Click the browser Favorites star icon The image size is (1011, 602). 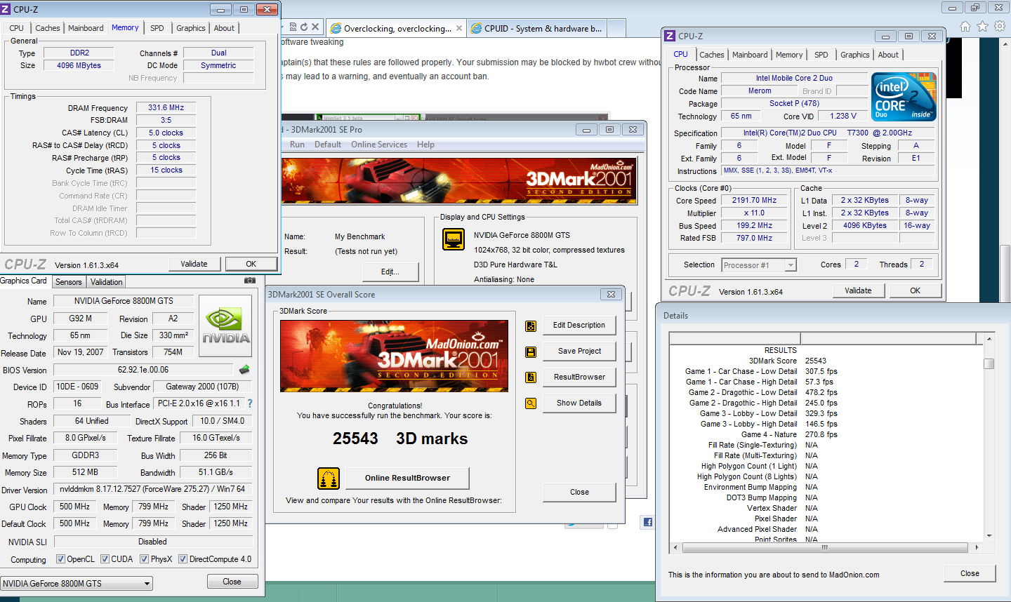982,26
